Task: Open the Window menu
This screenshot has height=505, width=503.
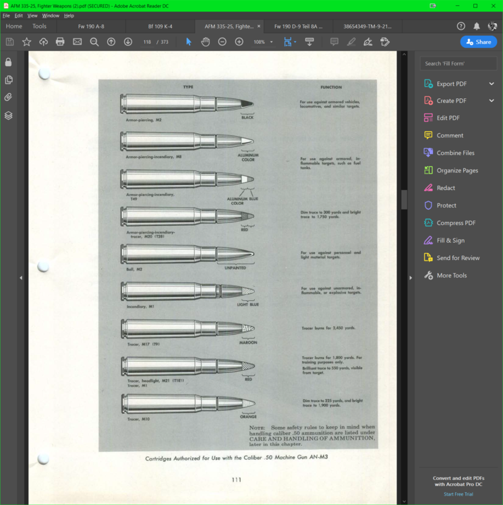Action: [x=51, y=15]
